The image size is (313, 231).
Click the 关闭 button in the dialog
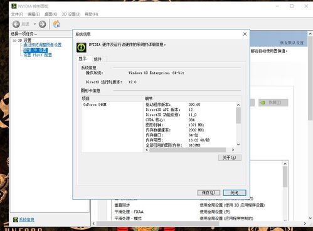tap(234, 193)
